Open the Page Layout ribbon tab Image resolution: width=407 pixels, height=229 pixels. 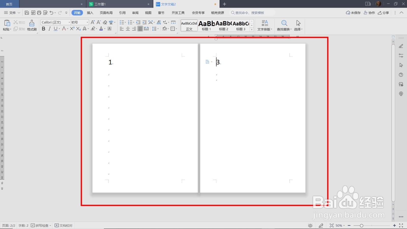click(x=106, y=13)
